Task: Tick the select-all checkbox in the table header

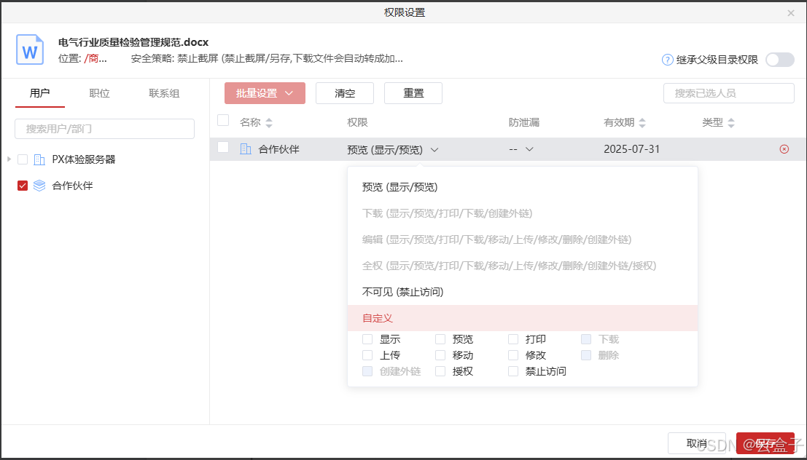Action: [x=223, y=120]
